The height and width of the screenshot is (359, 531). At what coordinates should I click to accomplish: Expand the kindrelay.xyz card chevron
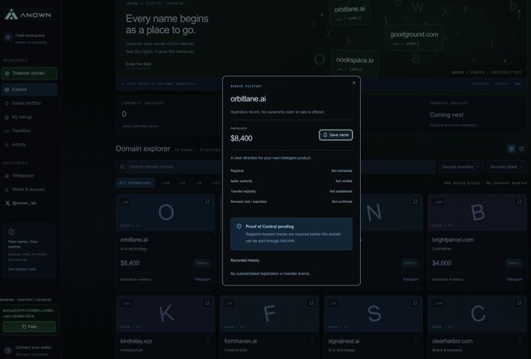pyautogui.click(x=208, y=341)
